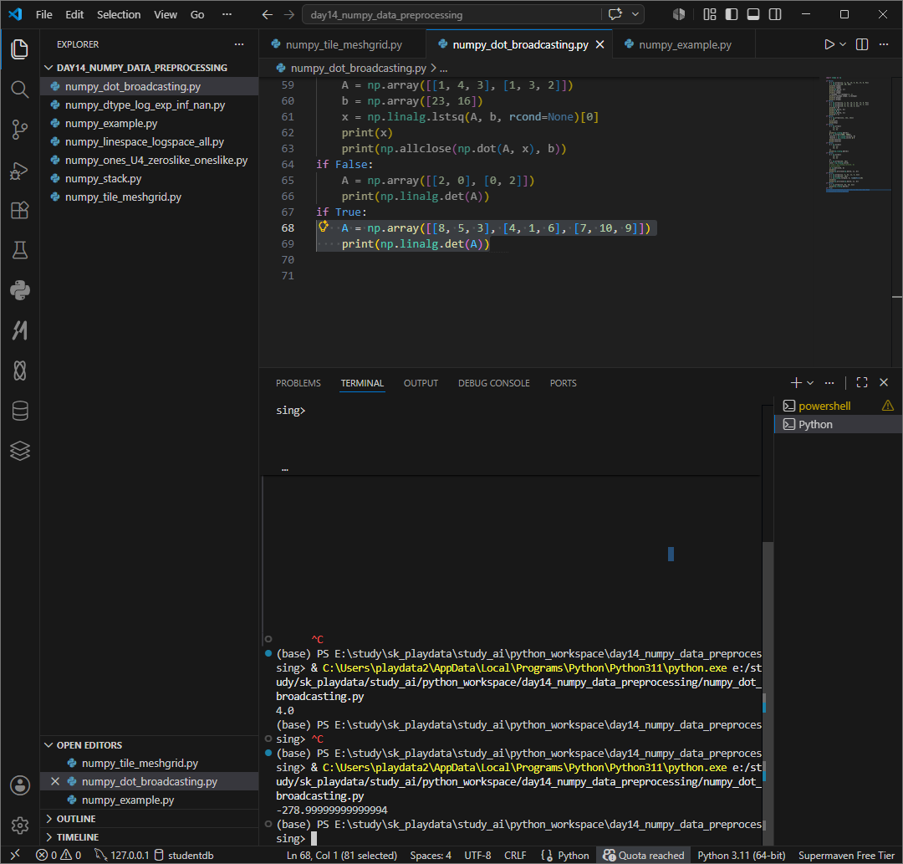Open the Accounts menu icon
The width and height of the screenshot is (903, 864).
[19, 785]
